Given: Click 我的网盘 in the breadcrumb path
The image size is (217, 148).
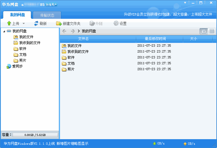Looking at the screenshot, I should tap(89, 31).
